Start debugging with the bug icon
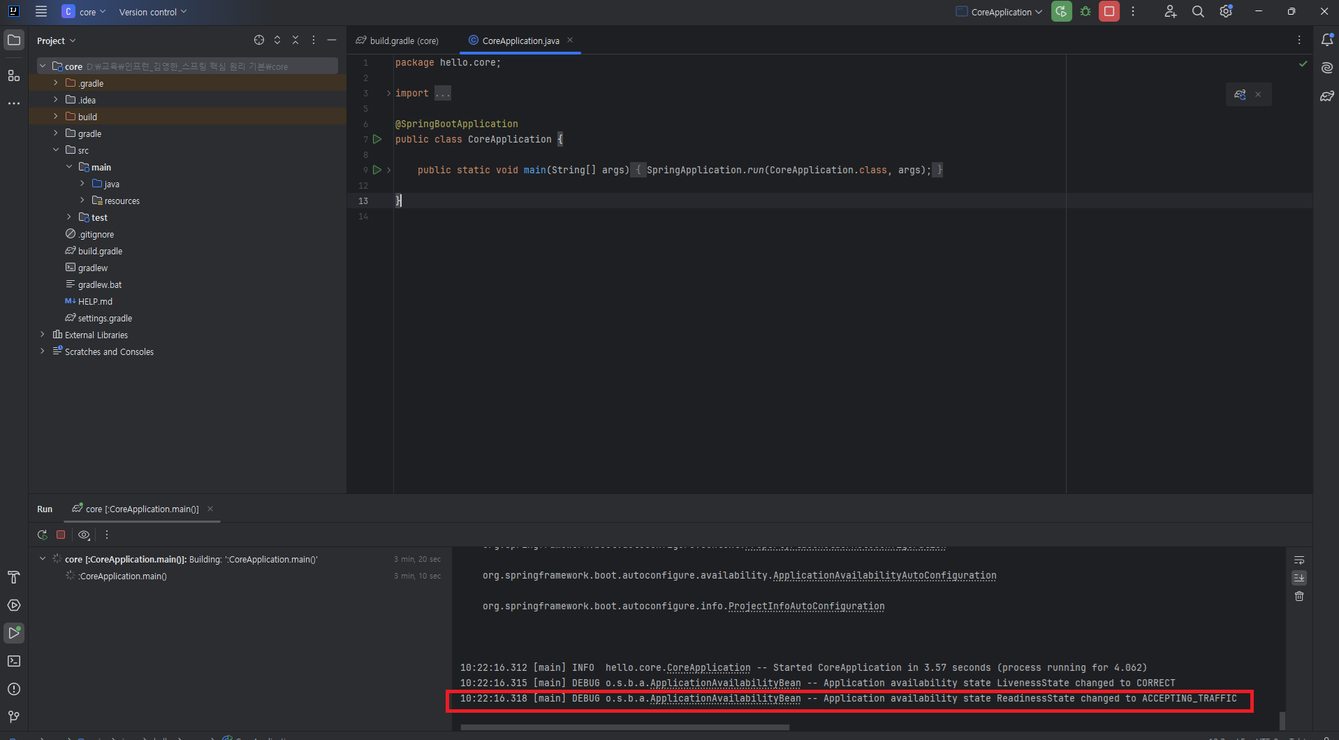 point(1085,11)
